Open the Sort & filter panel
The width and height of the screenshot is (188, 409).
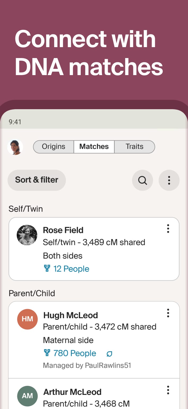[x=37, y=180]
